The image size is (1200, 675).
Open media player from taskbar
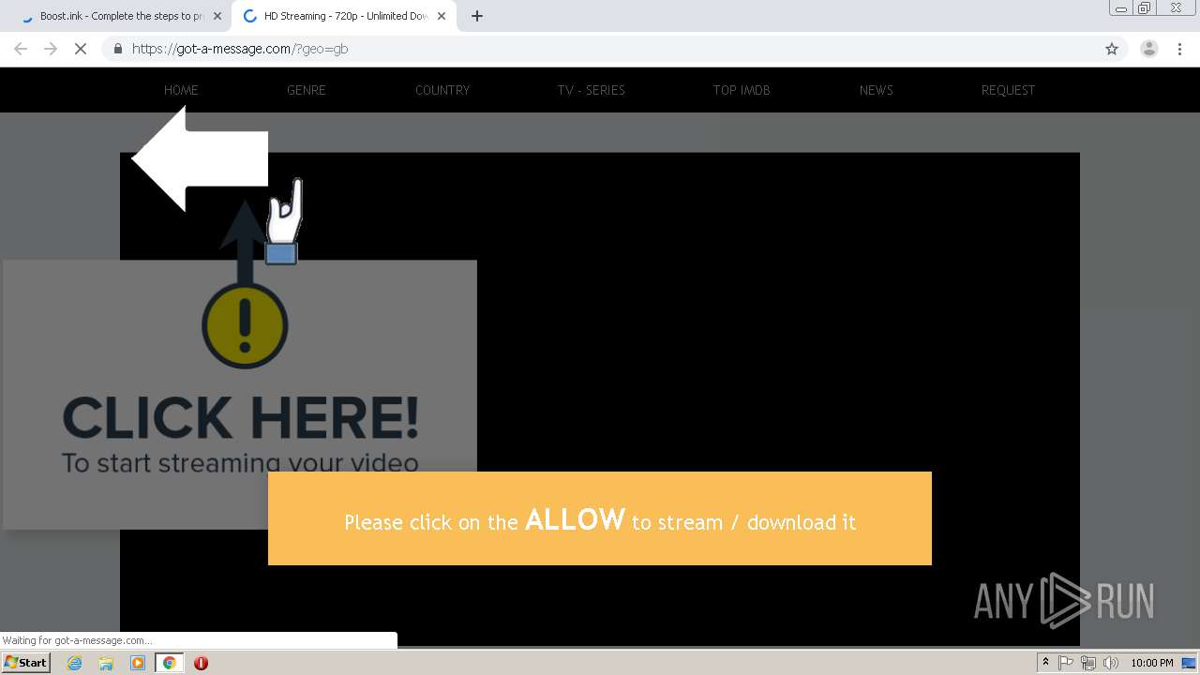138,663
